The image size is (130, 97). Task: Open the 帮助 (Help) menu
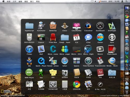38,2
